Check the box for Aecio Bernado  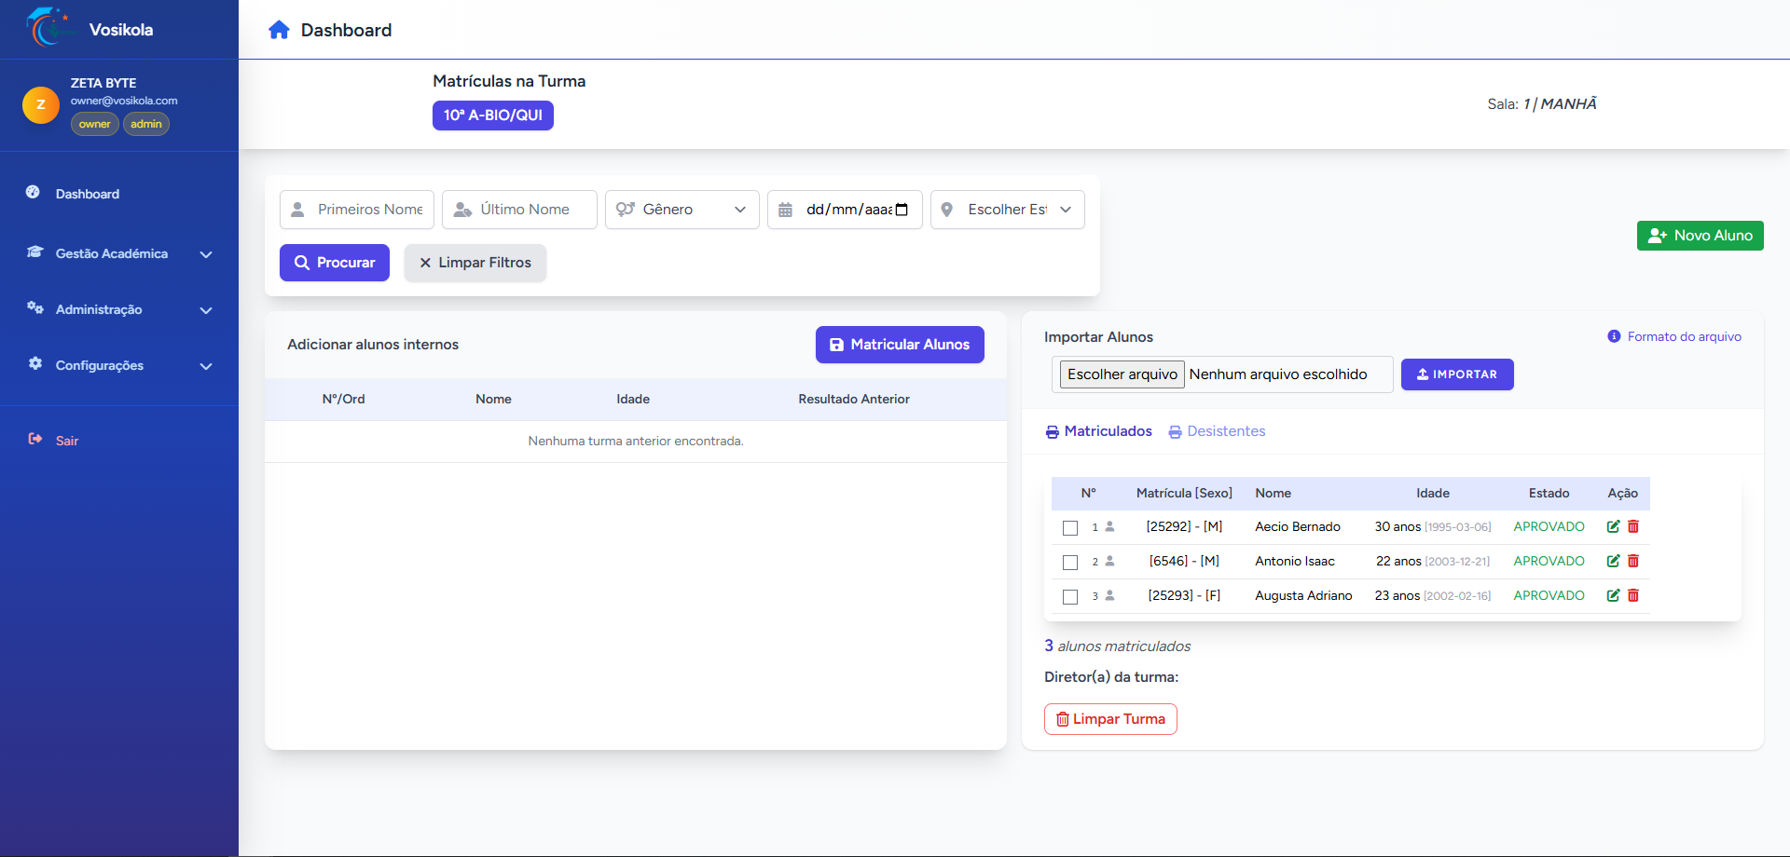pos(1070,528)
